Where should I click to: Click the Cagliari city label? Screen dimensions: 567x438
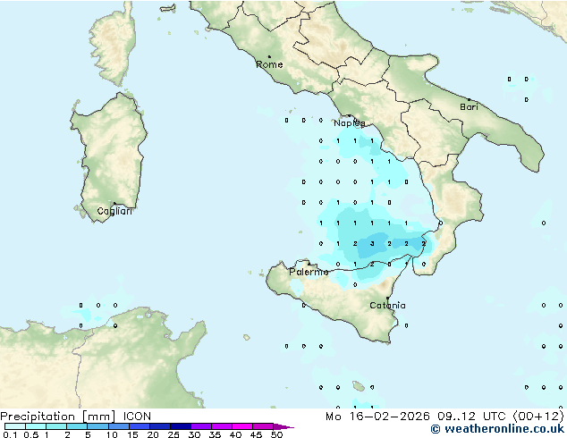[114, 211]
